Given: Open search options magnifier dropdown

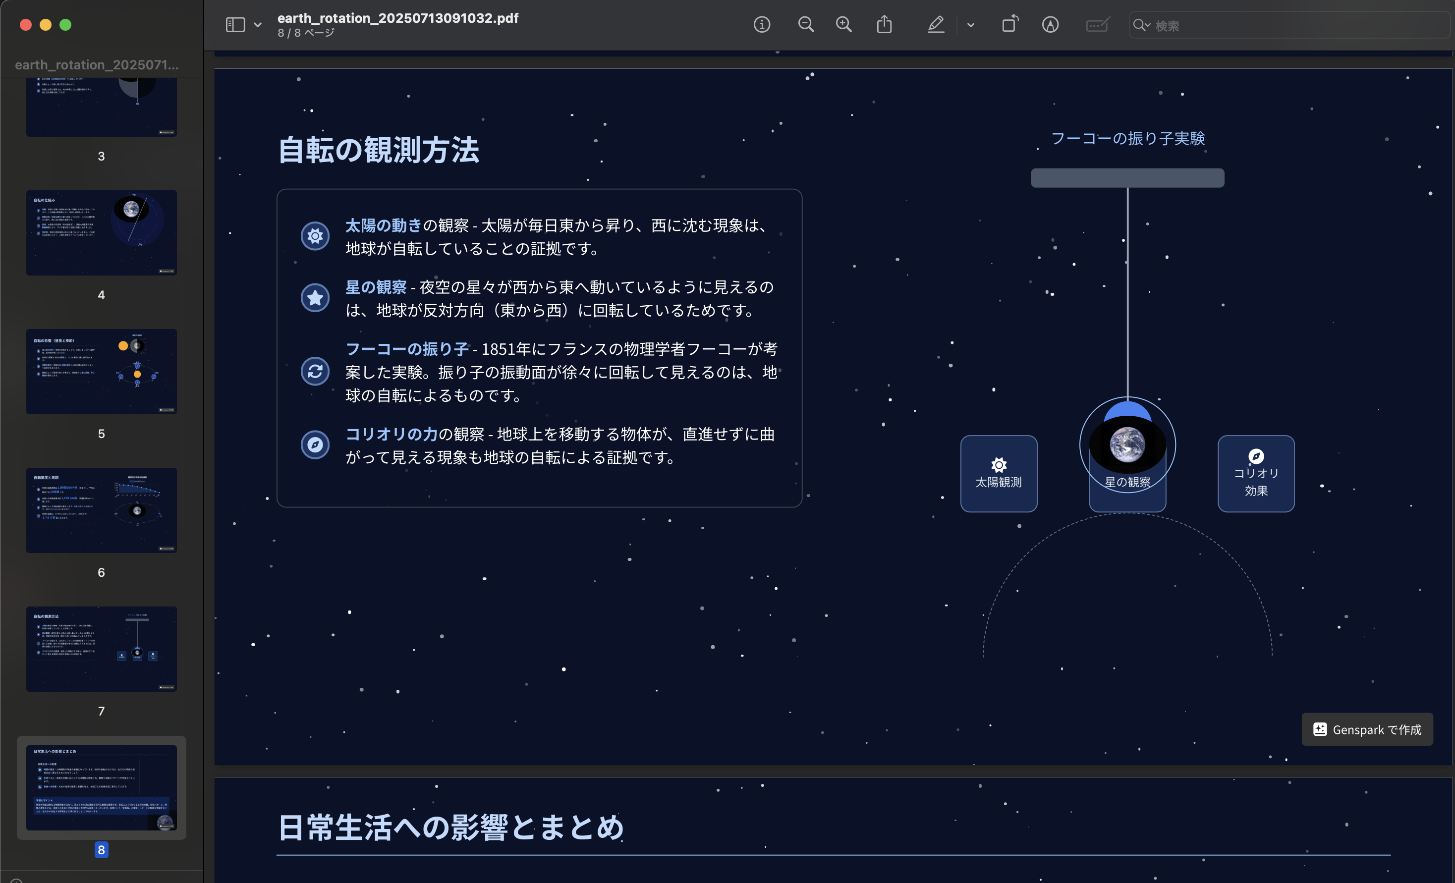Looking at the screenshot, I should [x=1141, y=25].
